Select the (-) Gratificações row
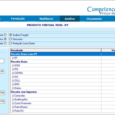Screen dimensions: 115x115 tap(63, 99)
